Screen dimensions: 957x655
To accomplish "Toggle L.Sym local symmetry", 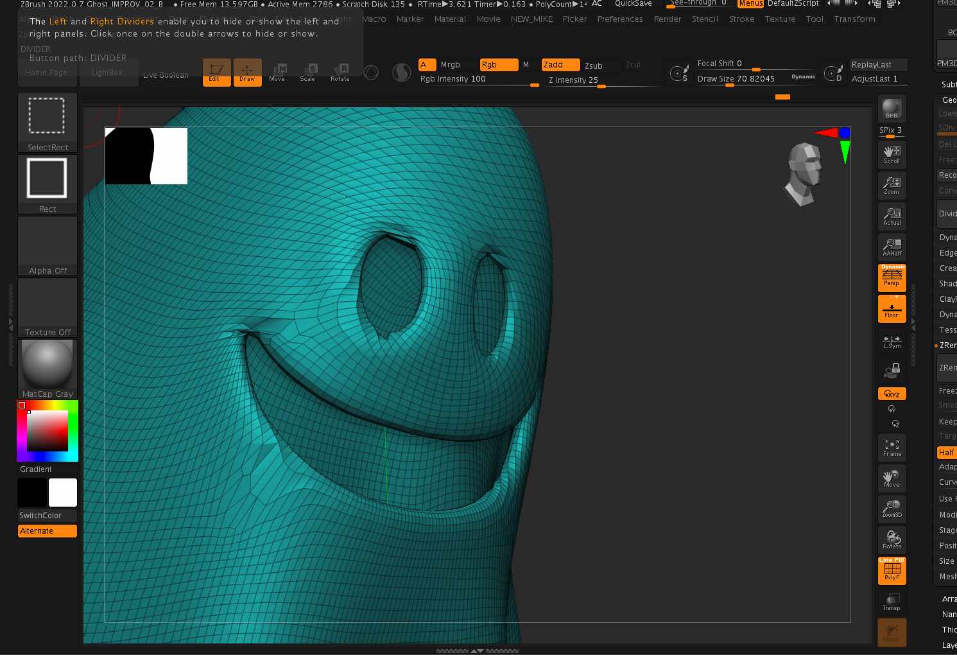I will [892, 342].
